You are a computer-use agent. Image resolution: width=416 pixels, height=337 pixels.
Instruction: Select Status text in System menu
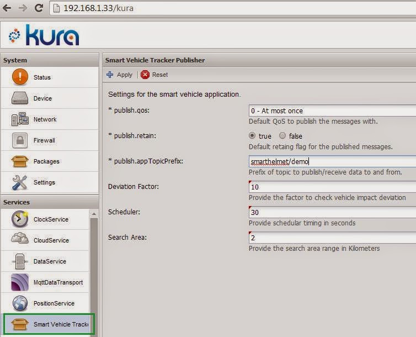point(42,77)
